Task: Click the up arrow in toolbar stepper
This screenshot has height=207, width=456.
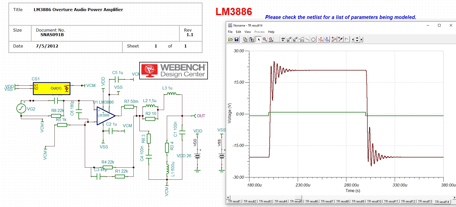Action: [x=357, y=38]
